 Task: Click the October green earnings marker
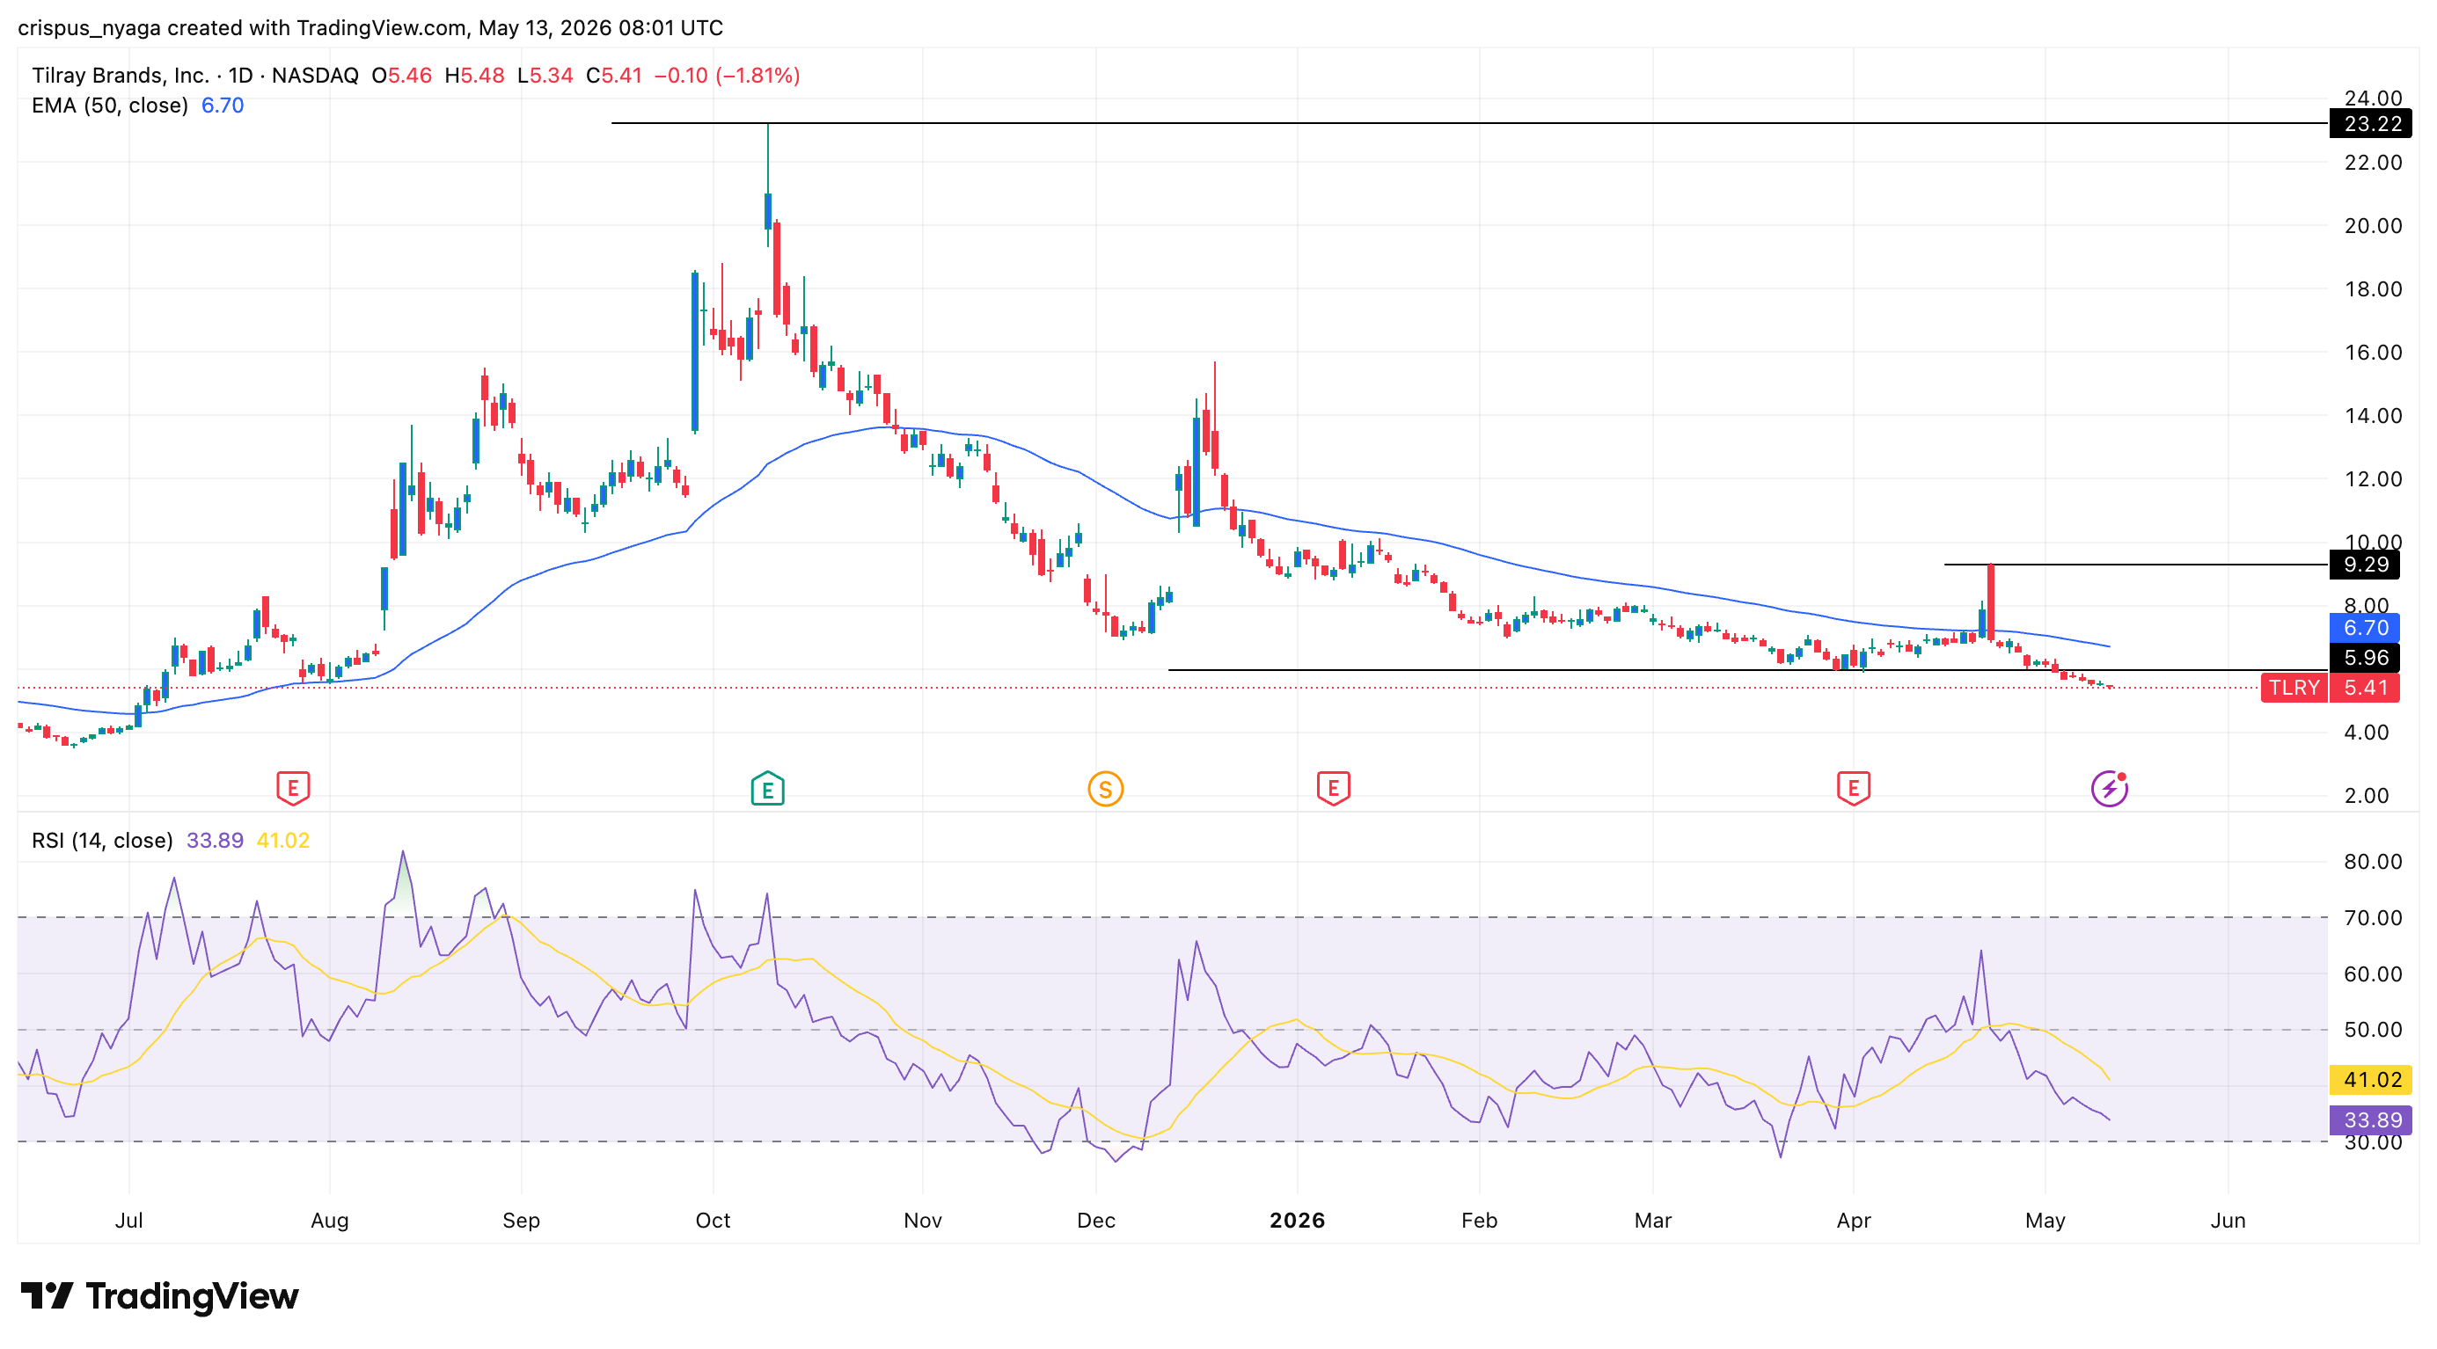767,787
